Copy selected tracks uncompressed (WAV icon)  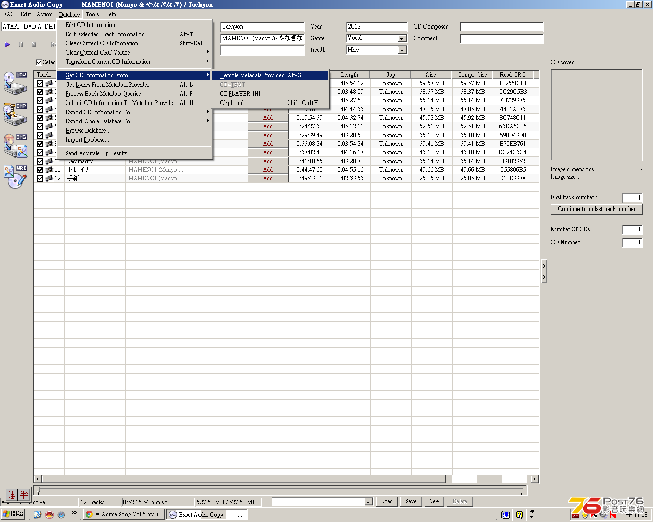coord(15,83)
